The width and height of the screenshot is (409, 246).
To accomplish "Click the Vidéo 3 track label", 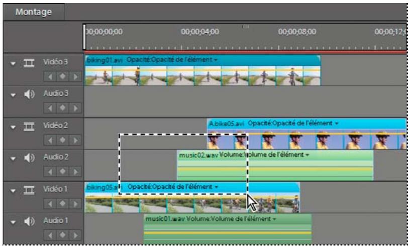I will click(x=55, y=62).
